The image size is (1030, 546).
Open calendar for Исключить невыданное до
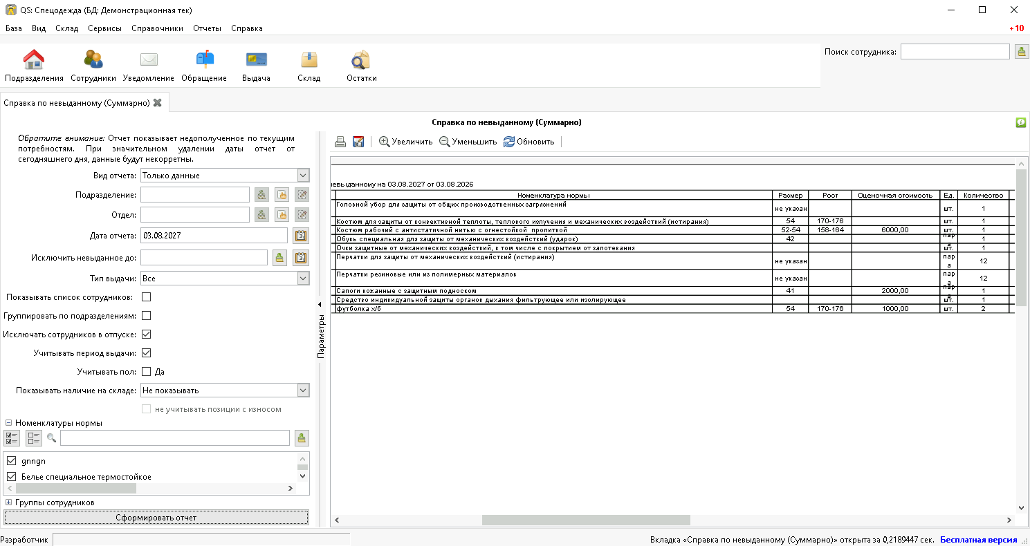point(301,258)
